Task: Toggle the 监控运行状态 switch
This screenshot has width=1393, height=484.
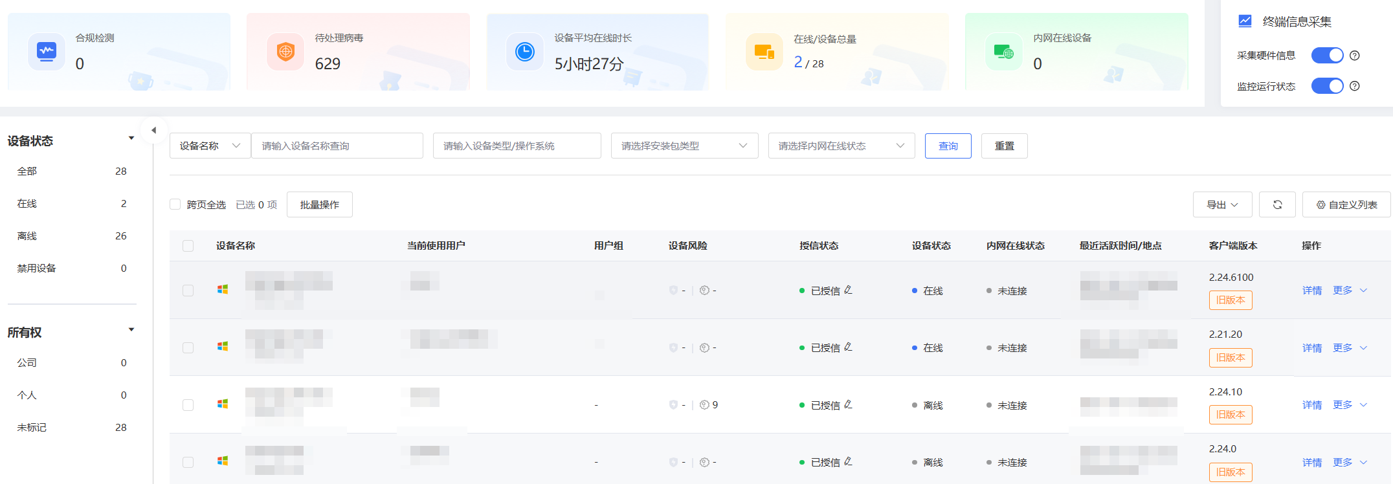Action: coord(1327,86)
